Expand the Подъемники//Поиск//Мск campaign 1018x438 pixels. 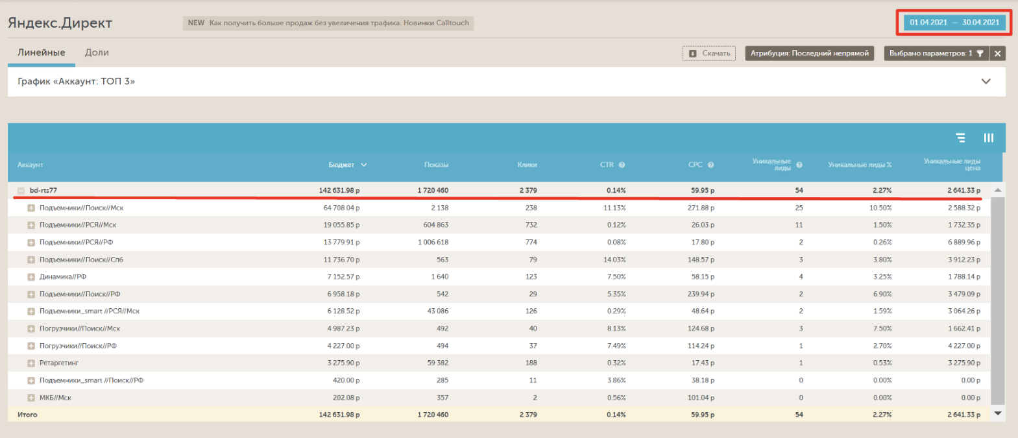point(30,208)
